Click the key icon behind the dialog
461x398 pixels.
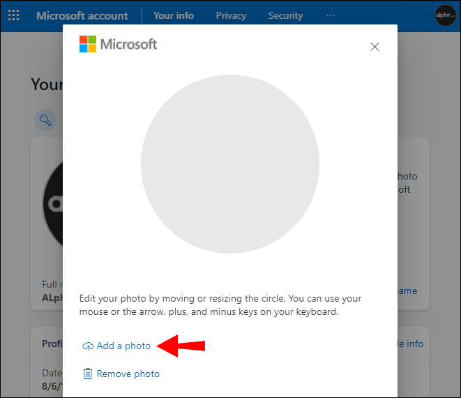(45, 120)
